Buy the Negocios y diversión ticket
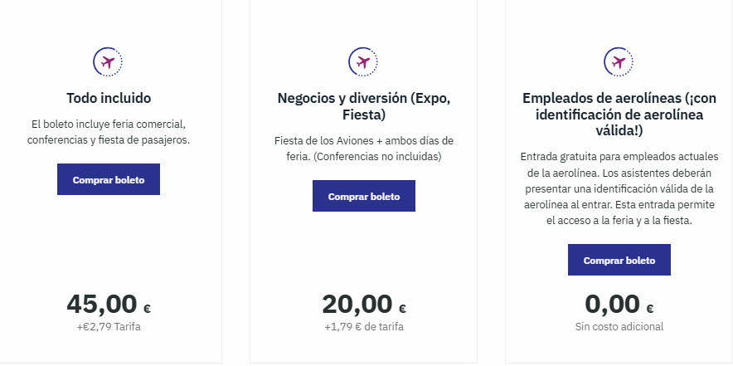The image size is (733, 366). pyautogui.click(x=363, y=197)
